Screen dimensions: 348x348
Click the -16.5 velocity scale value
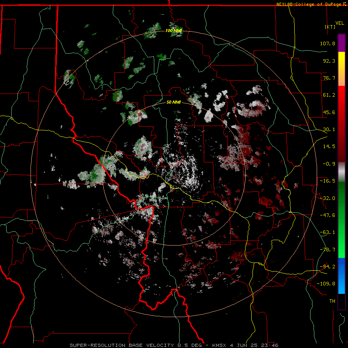click(x=328, y=181)
